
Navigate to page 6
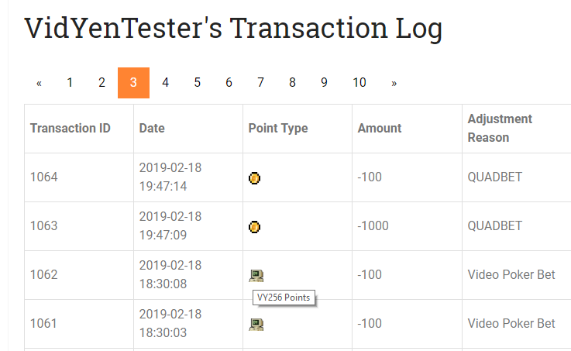(229, 83)
